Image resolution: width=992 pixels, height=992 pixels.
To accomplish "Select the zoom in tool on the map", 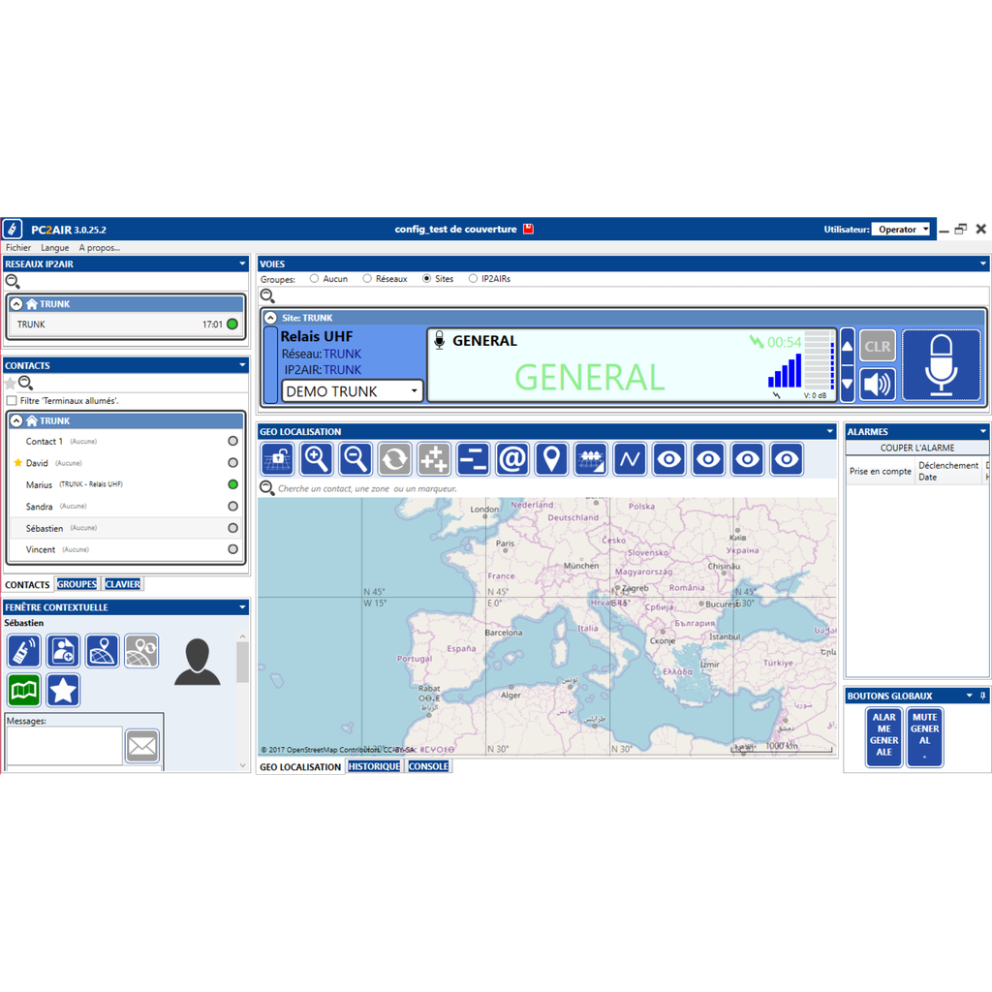I will 316,458.
